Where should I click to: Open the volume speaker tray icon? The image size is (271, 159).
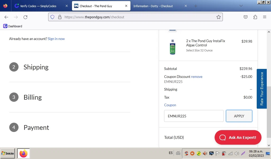tap(237, 153)
